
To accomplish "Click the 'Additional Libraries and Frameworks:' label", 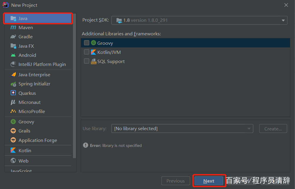I will click(x=121, y=34).
